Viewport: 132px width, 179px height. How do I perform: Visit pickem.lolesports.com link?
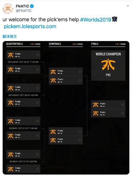[30, 26]
